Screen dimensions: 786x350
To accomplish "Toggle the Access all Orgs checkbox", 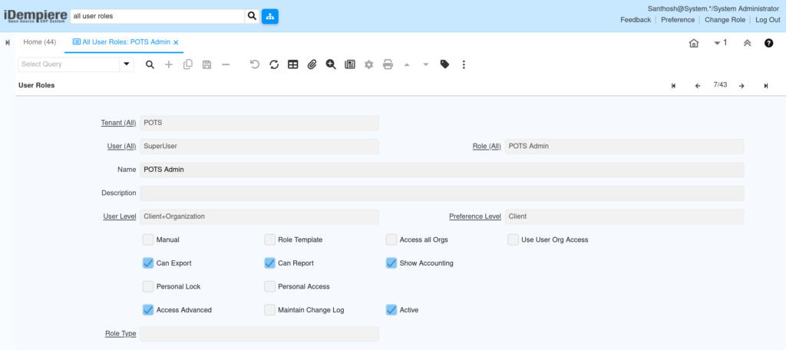I will [391, 239].
